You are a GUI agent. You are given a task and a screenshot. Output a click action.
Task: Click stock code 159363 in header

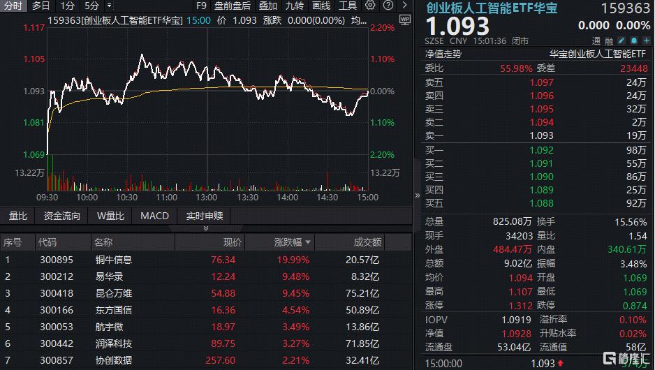click(x=626, y=8)
